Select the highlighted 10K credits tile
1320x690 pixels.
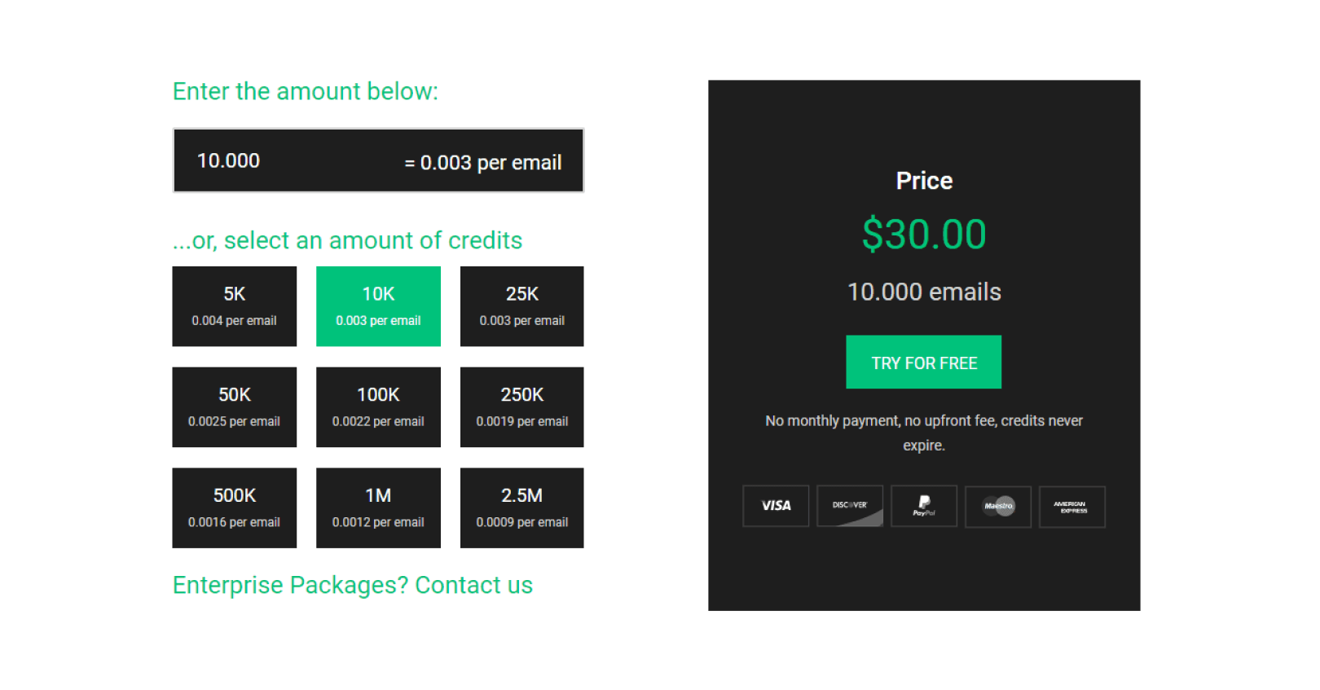point(378,306)
